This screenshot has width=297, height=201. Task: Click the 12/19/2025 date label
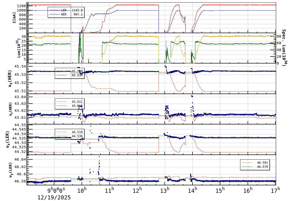(x=54, y=198)
